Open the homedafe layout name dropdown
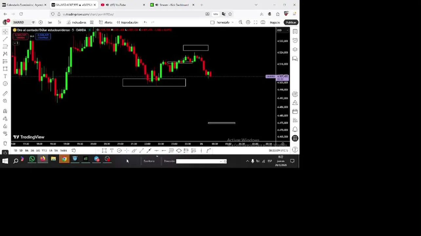The image size is (421, 236). coord(225,22)
